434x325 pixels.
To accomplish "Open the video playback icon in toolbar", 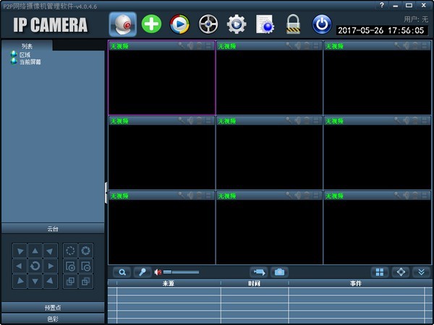I will pos(179,25).
